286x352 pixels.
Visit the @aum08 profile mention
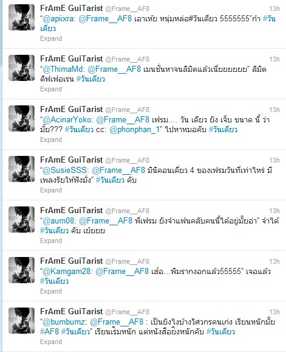click(x=58, y=220)
